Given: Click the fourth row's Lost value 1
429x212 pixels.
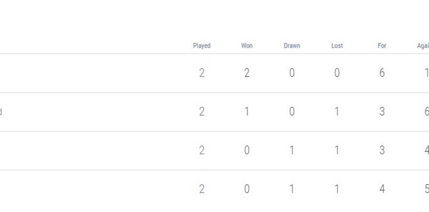Looking at the screenshot, I should coord(337,189).
